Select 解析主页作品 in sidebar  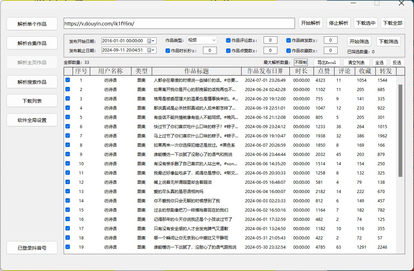click(32, 63)
